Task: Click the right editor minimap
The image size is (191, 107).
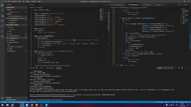Action: pyautogui.click(x=185, y=16)
